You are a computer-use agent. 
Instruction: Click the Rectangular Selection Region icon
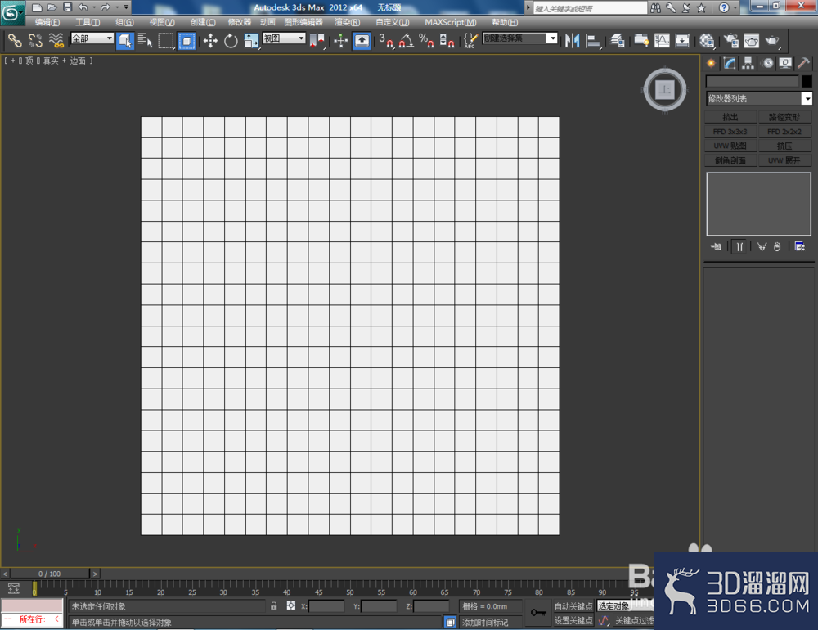(x=166, y=40)
